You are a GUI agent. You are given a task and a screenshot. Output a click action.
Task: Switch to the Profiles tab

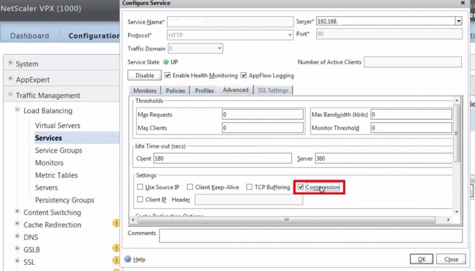pos(204,90)
